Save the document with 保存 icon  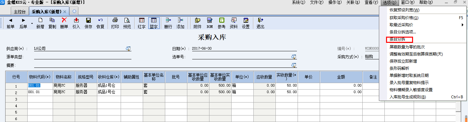[x=88, y=23]
